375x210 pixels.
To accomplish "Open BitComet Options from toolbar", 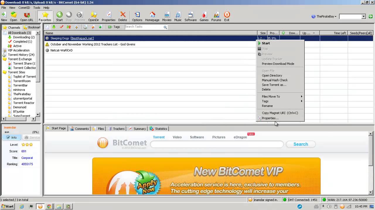I will pyautogui.click(x=137, y=16).
